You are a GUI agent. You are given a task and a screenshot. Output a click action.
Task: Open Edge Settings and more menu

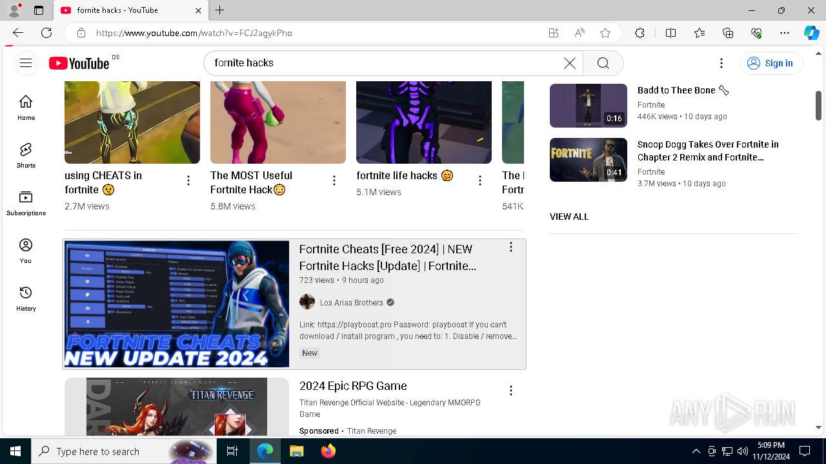[785, 33]
